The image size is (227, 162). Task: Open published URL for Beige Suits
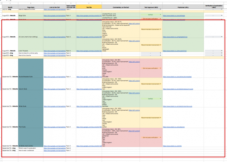[x=174, y=16]
